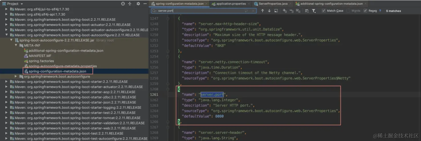Viewport: 421px width, 141px height.
Task: Fold JSON block at line 1247
Action: click(x=168, y=18)
